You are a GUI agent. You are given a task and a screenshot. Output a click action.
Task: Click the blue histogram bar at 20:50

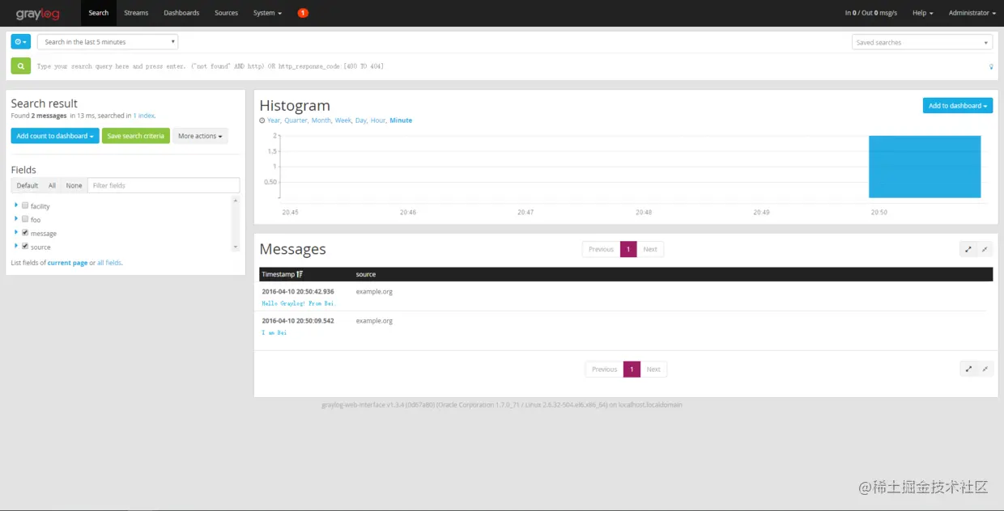(x=925, y=167)
